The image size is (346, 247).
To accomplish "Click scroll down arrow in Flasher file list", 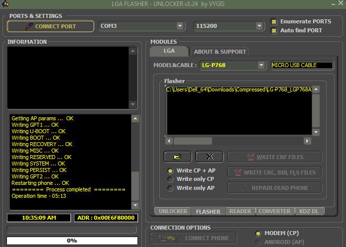I will pyautogui.click(x=316, y=132).
